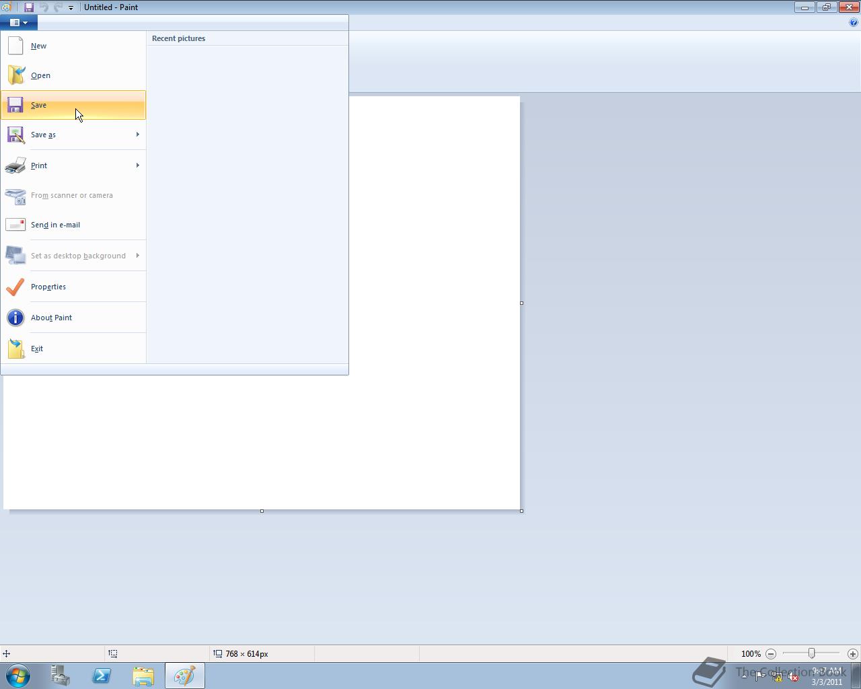Click the canvas bottom-right corner handle
This screenshot has width=861, height=689.
point(522,511)
